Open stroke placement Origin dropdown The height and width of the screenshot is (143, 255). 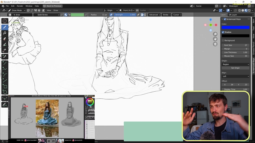coord(111,10)
